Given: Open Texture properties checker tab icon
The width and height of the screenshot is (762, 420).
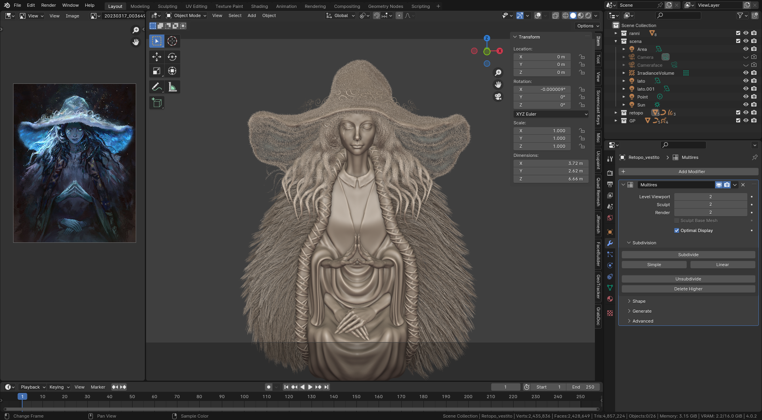Looking at the screenshot, I should point(610,313).
